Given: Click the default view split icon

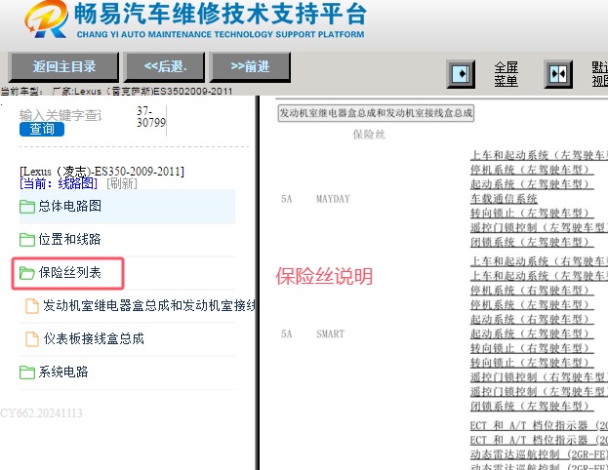Looking at the screenshot, I should [x=558, y=73].
